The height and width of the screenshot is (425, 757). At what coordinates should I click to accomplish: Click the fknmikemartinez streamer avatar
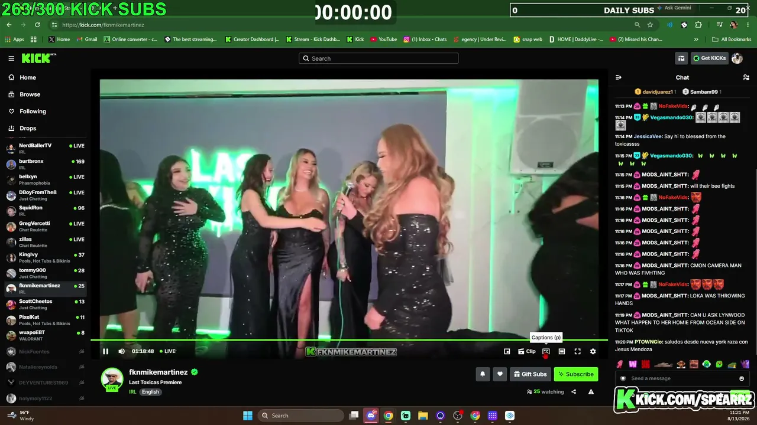(112, 380)
